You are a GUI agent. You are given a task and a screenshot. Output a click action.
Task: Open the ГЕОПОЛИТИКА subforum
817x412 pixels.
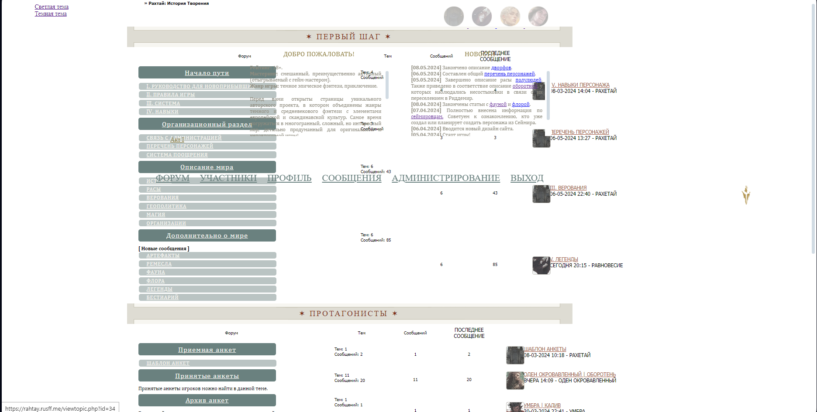click(x=166, y=206)
